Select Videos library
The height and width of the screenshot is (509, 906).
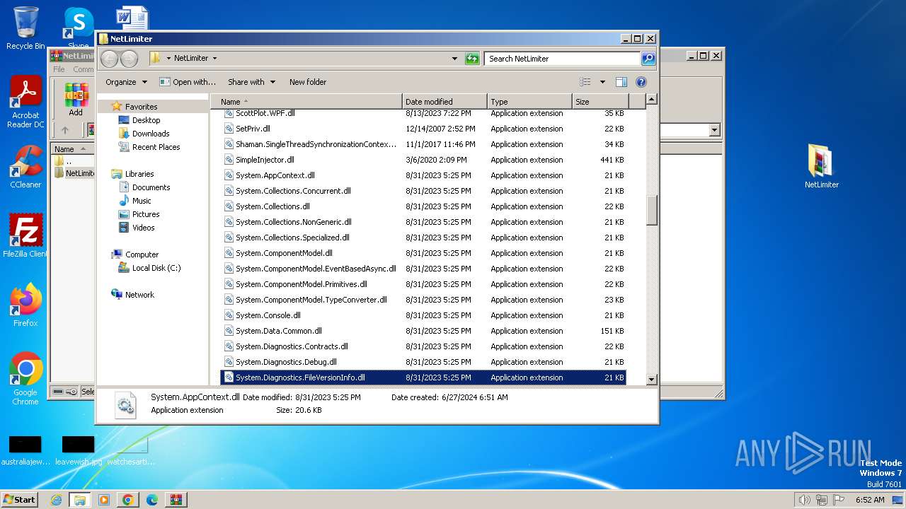(143, 228)
